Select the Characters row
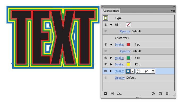The width and height of the screenshot is (181, 107). (x=138, y=38)
